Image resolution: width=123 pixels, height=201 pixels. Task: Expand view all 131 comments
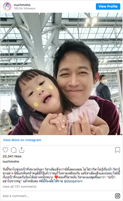point(19,186)
